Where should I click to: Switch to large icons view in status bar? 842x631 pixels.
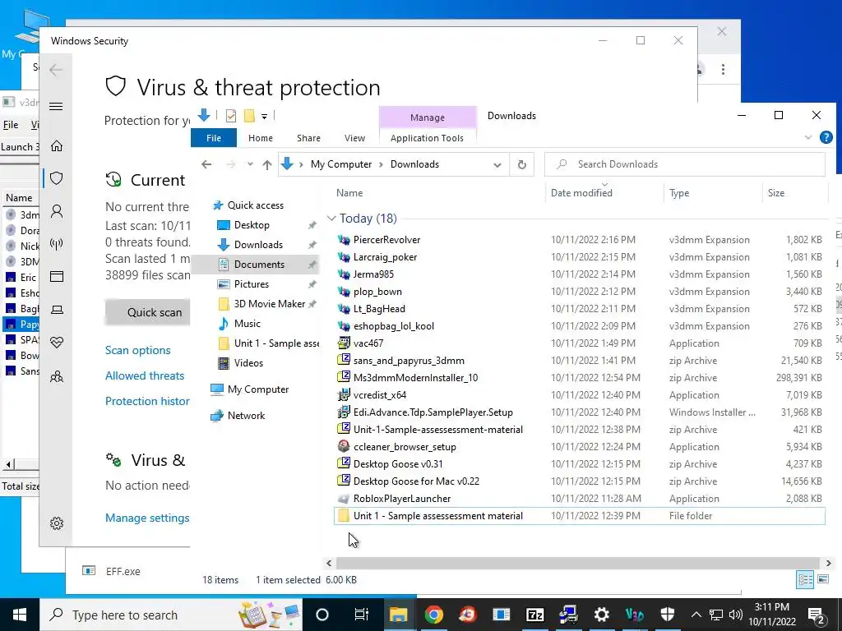[822, 579]
